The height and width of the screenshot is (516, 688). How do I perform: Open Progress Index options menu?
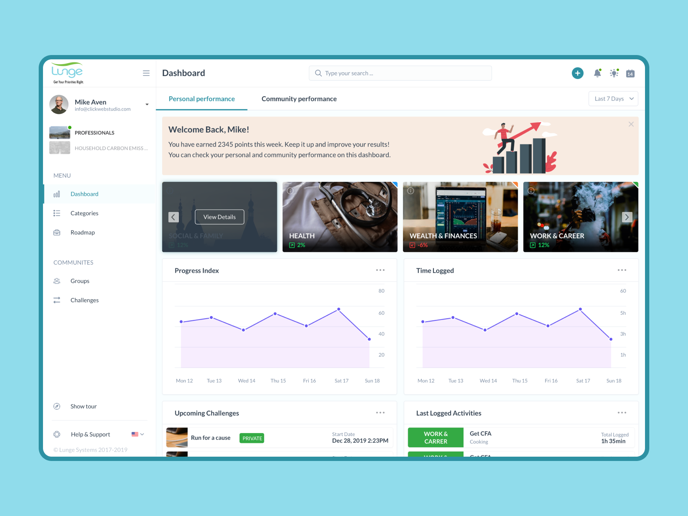tap(381, 270)
